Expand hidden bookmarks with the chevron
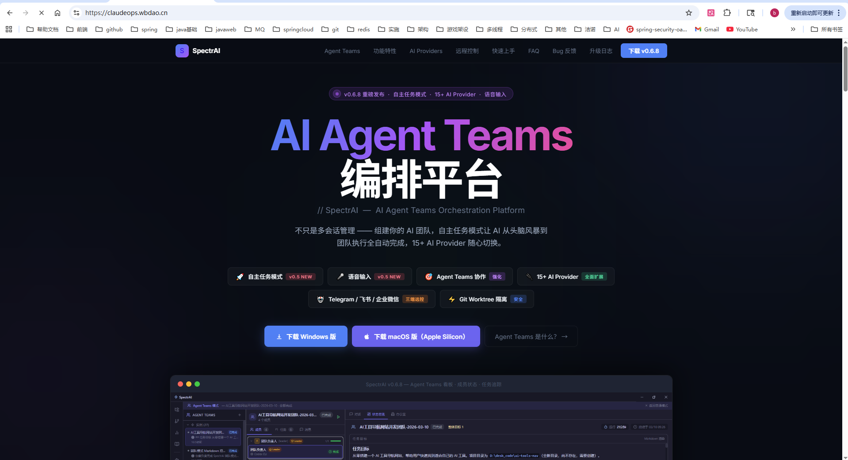848x460 pixels. [x=793, y=29]
